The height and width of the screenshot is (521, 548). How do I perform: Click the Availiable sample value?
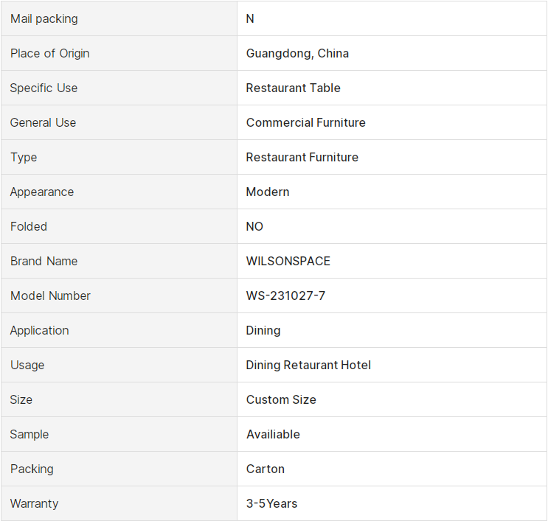pos(273,434)
